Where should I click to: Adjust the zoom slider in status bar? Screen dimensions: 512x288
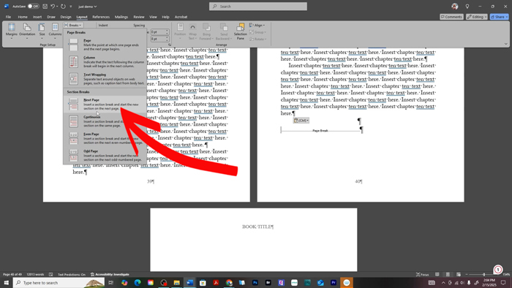coord(483,274)
